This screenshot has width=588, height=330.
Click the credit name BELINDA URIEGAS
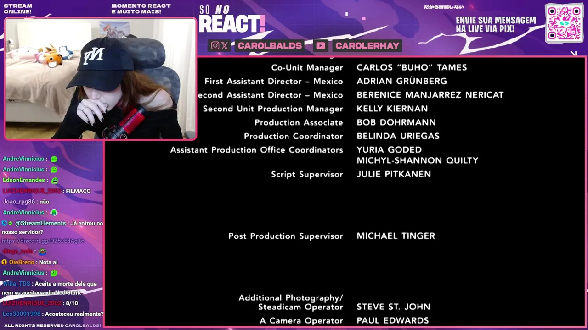(x=398, y=136)
